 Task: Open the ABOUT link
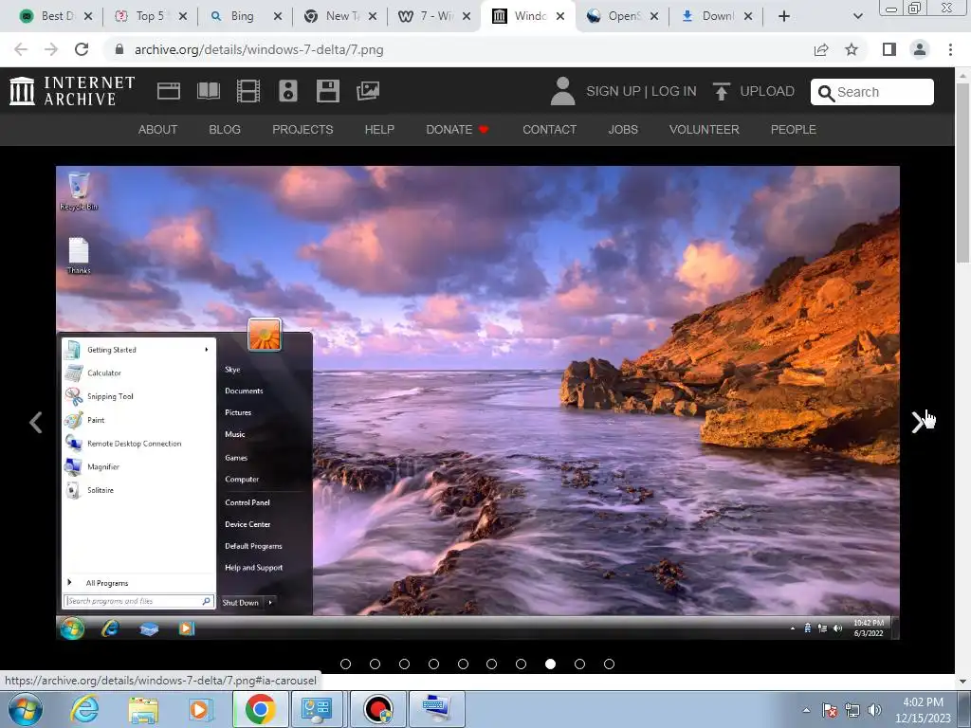tap(158, 129)
